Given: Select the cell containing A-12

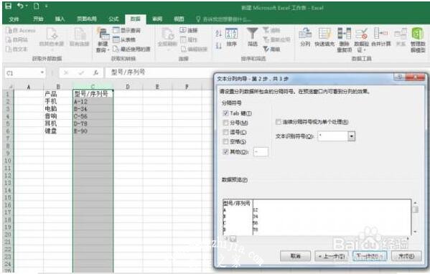Looking at the screenshot, I should [93, 102].
